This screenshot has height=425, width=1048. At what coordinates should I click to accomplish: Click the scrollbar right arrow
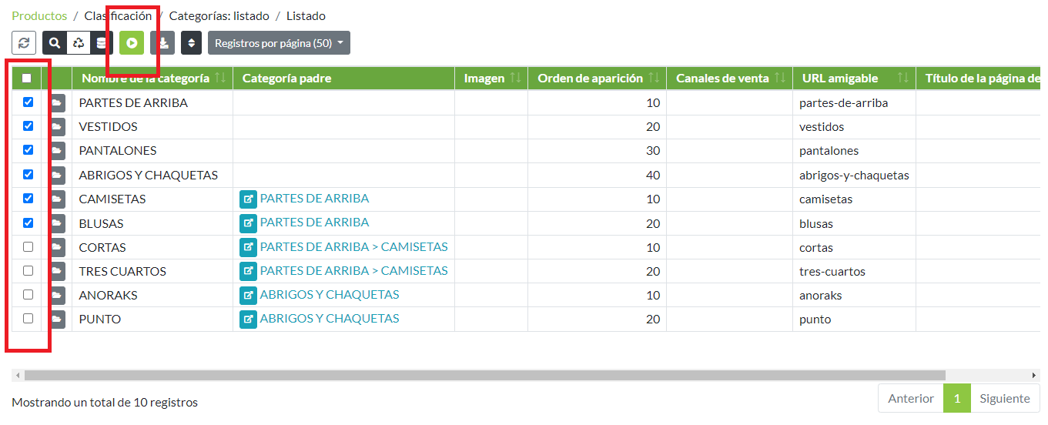pyautogui.click(x=1034, y=375)
